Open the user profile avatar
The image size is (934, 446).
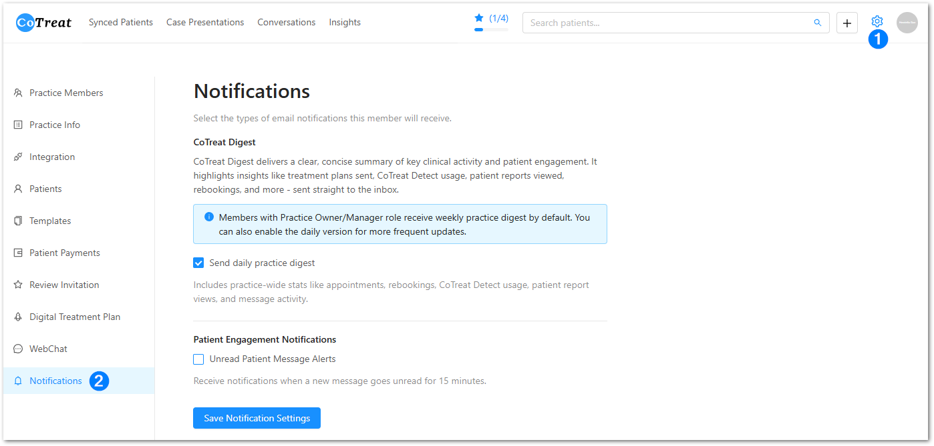pyautogui.click(x=907, y=23)
